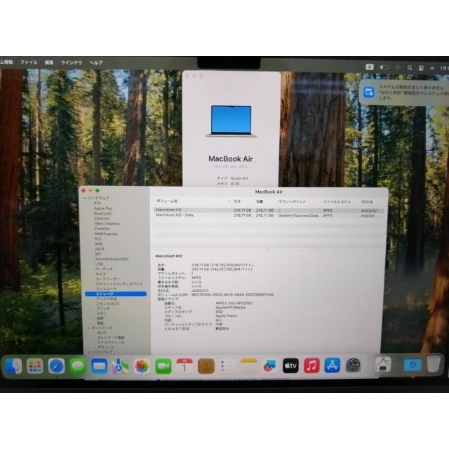
Task: Click the system time incorrect notification
Action: (x=405, y=93)
